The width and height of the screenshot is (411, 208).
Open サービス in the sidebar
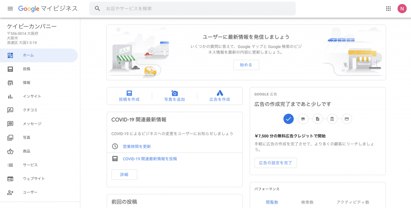point(39,165)
